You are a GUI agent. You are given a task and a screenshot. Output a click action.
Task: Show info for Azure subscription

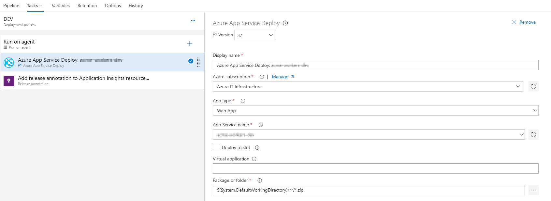[262, 77]
